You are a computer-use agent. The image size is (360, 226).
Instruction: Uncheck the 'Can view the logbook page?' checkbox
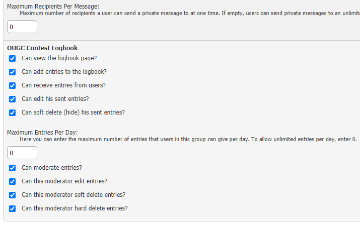13,58
